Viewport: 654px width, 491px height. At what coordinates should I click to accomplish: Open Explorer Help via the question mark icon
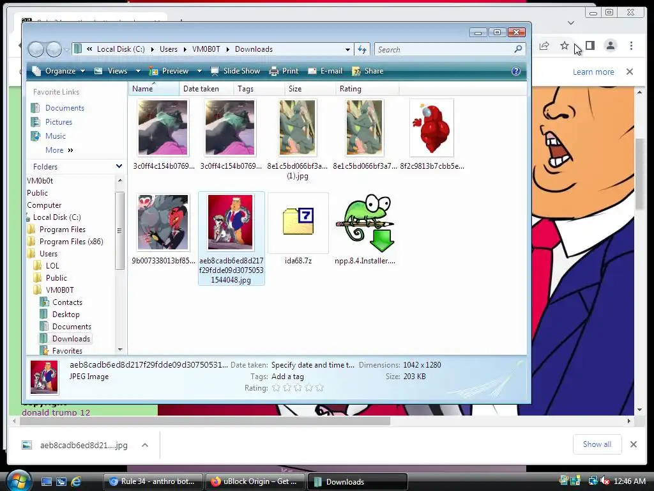[516, 71]
